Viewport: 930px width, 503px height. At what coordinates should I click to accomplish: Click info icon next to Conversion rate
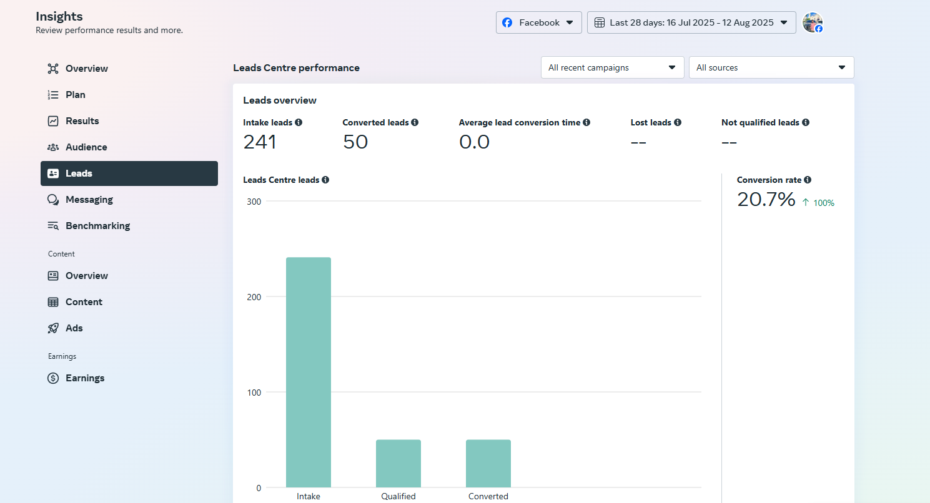click(x=808, y=180)
